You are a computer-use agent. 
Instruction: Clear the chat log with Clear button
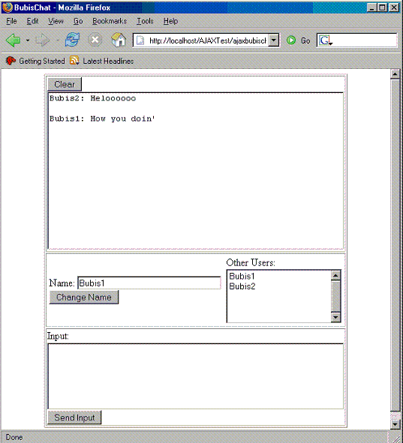click(65, 84)
